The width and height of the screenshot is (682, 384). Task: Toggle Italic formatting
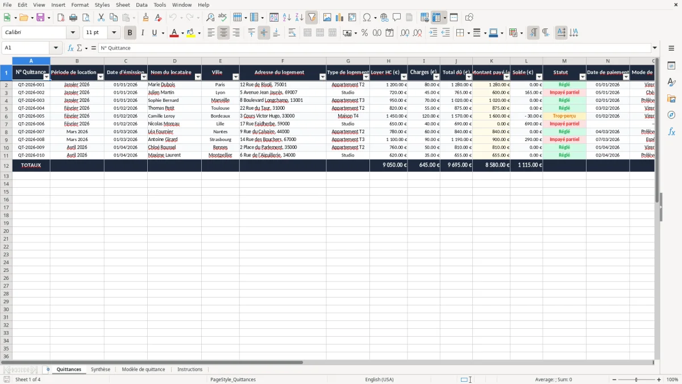[x=143, y=33]
